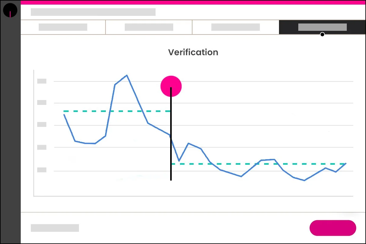The width and height of the screenshot is (366, 244).
Task: Click the black circular app logo top-left
Action: pos(10,10)
